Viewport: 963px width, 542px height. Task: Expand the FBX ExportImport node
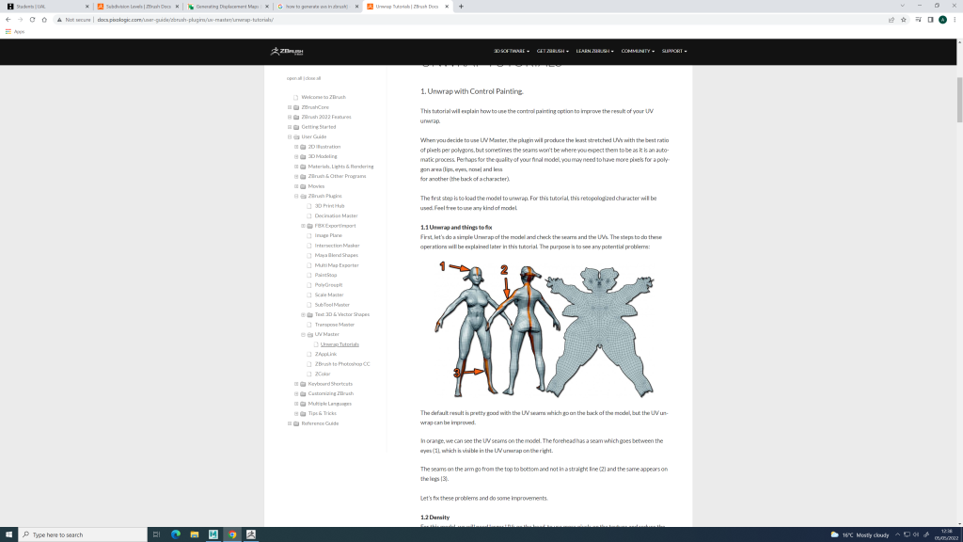pos(304,226)
